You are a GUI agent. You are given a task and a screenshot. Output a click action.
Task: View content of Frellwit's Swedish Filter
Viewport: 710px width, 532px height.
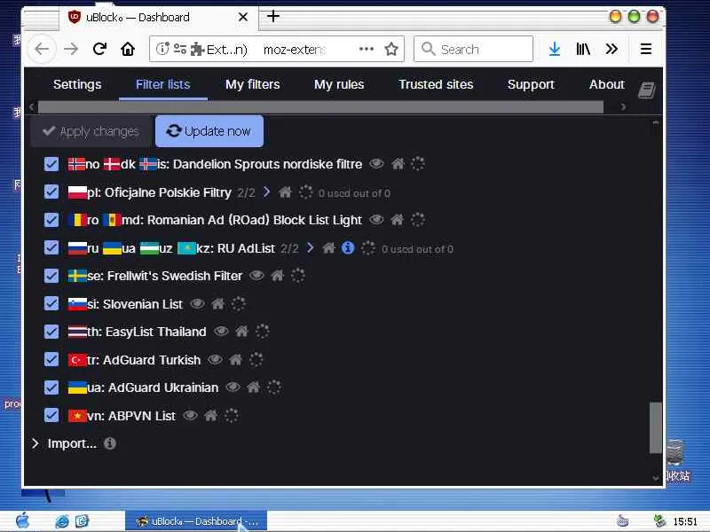tap(256, 275)
